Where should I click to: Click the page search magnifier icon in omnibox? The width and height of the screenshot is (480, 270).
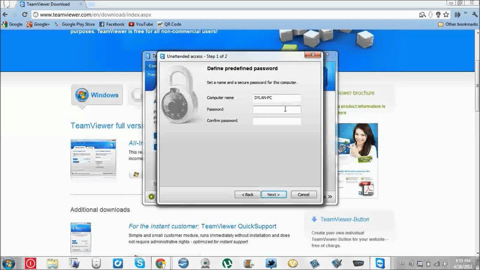tap(423, 15)
